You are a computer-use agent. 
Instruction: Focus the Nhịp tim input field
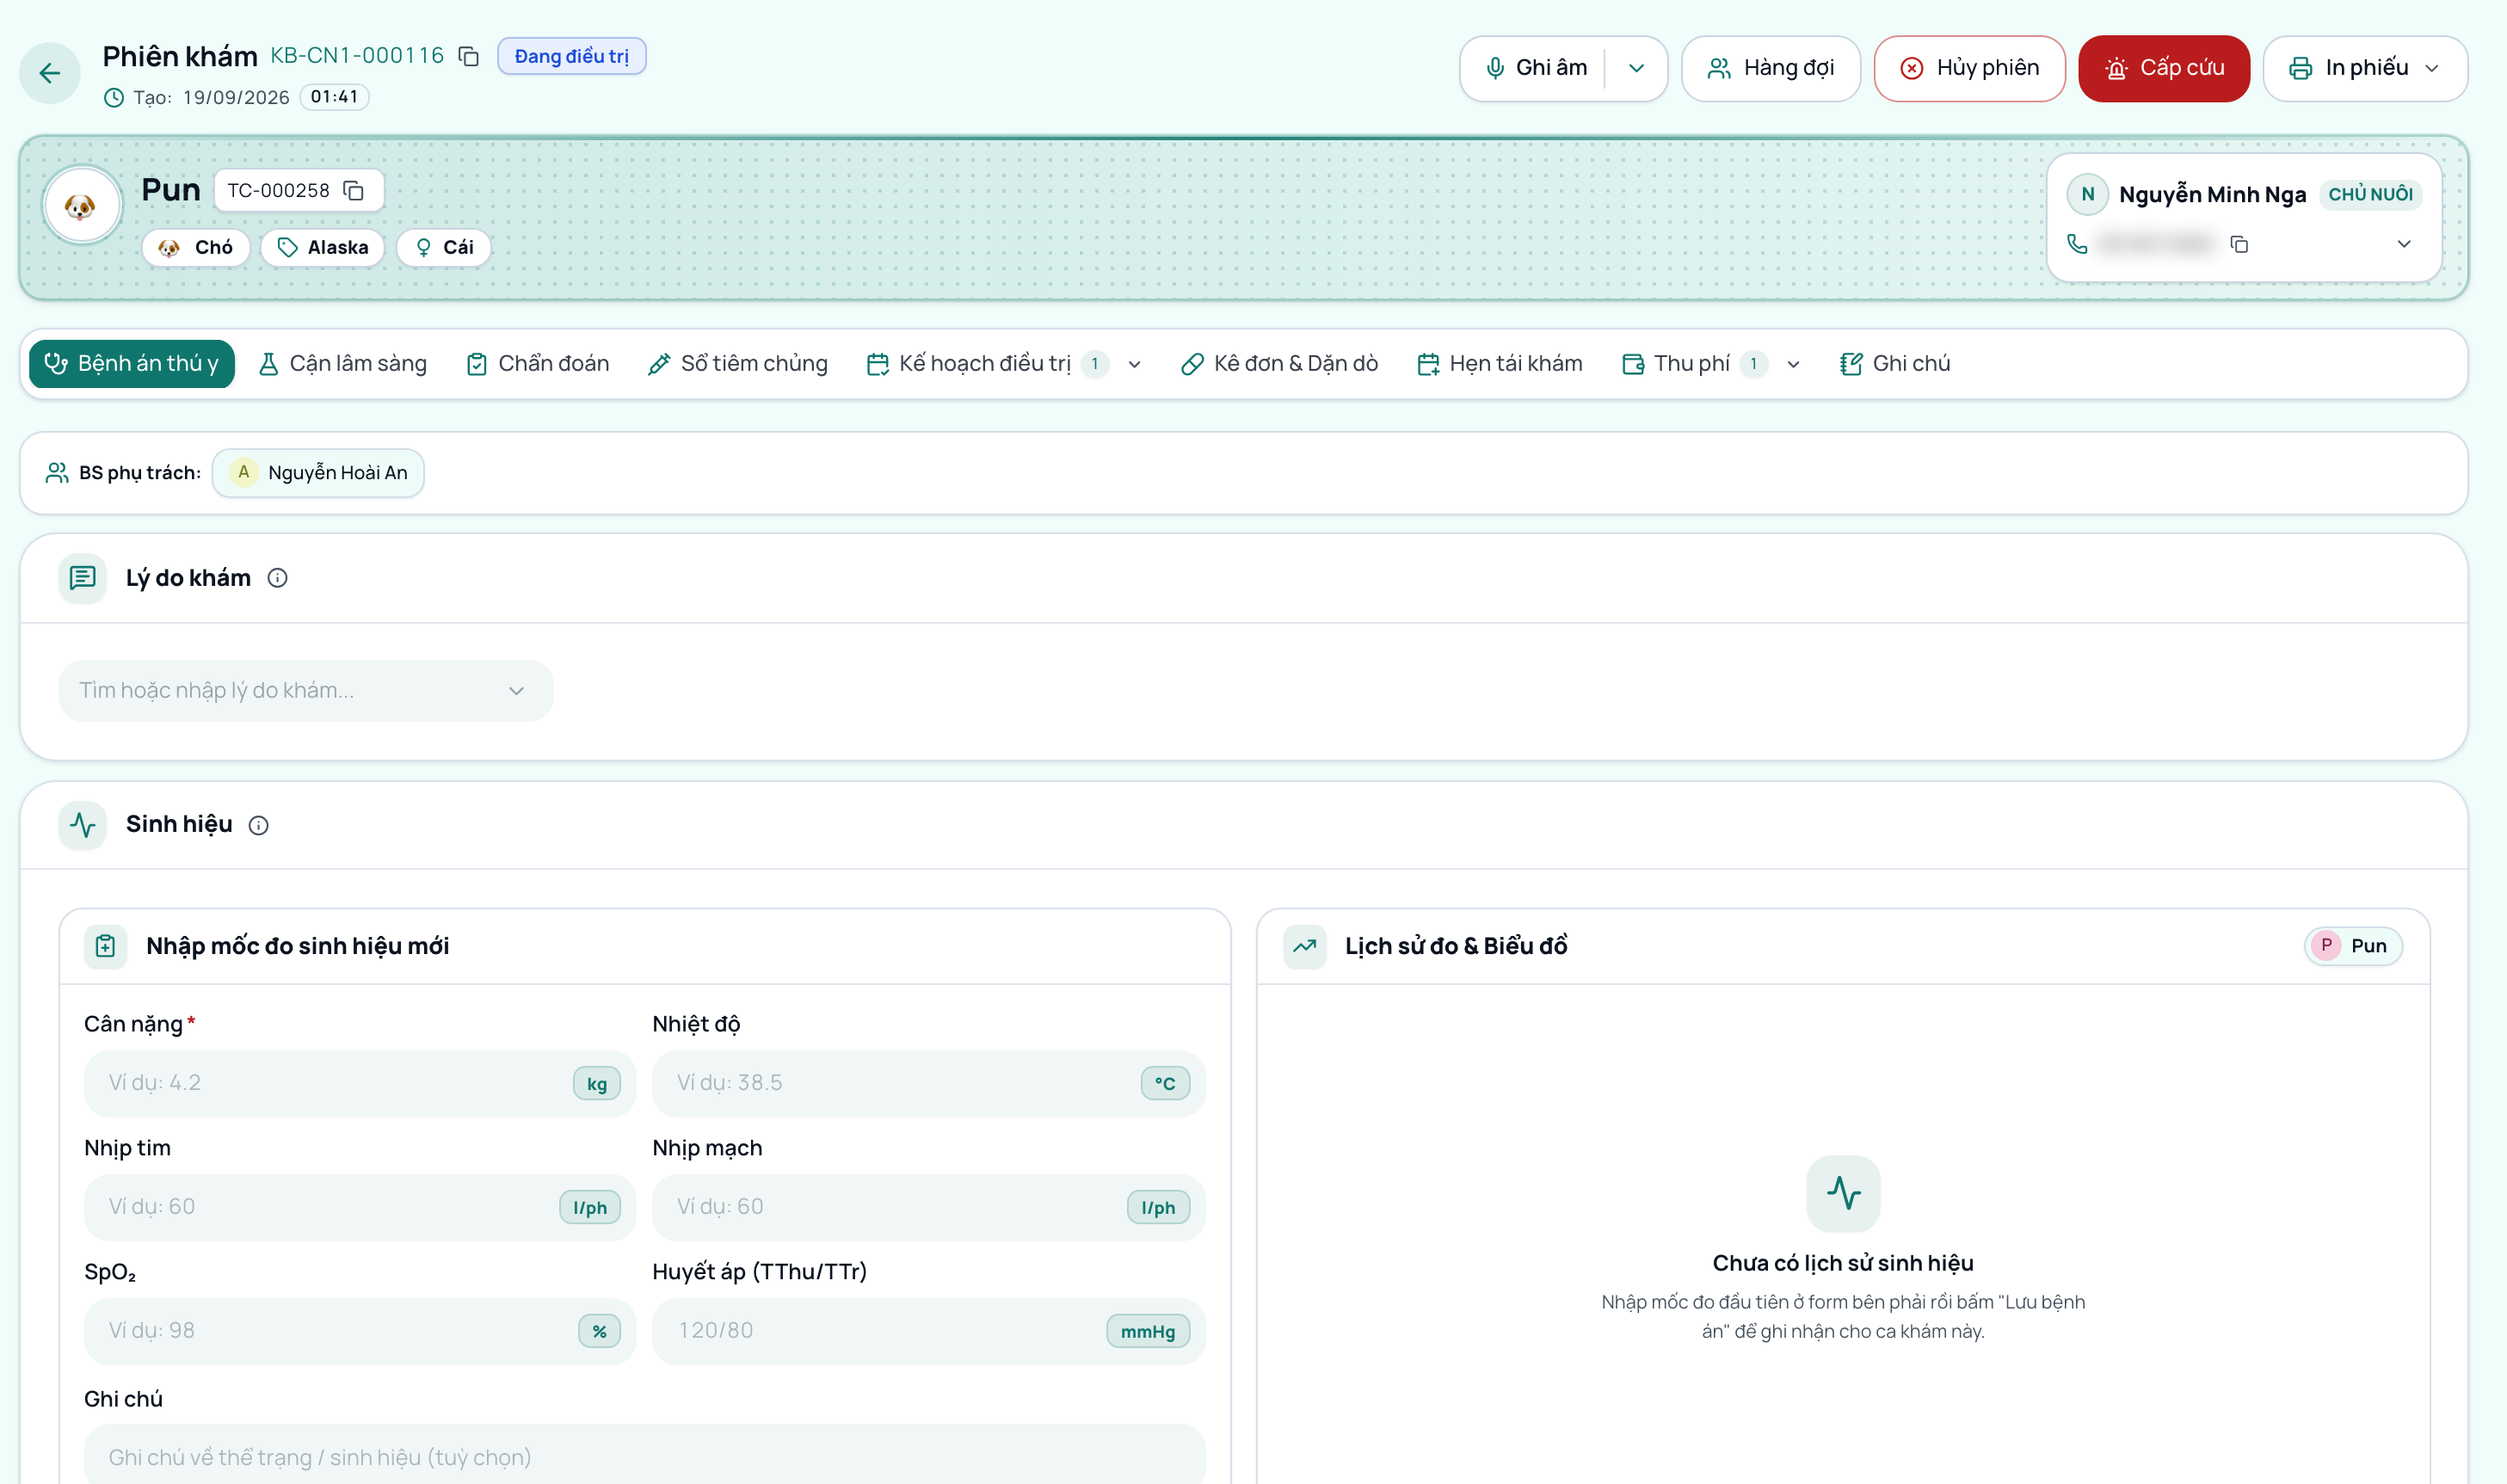(360, 1207)
